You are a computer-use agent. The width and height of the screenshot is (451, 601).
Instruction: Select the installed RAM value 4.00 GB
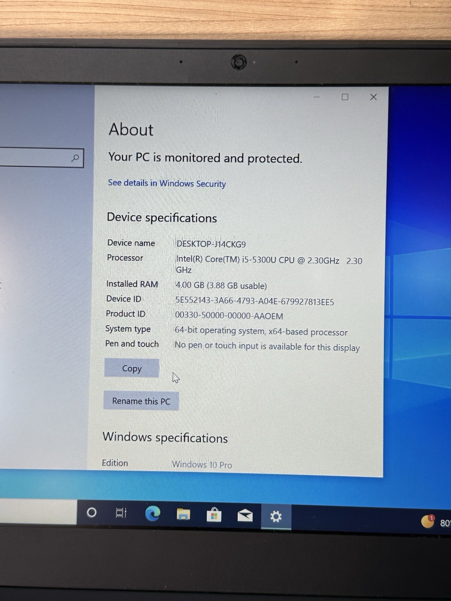221,285
